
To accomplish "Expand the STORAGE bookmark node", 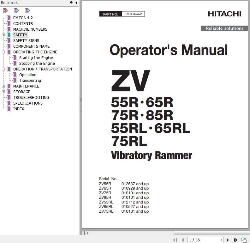I will [x=3, y=92].
